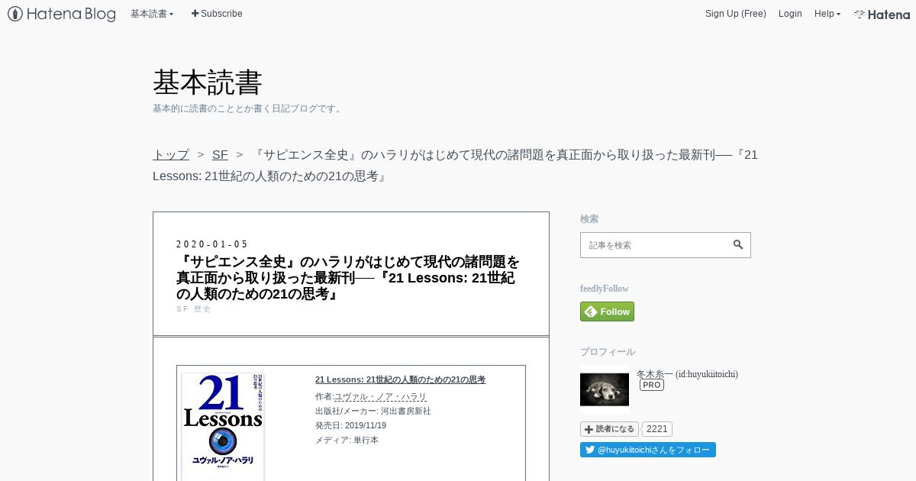916x481 pixels.
Task: Open the Hatena logo in the header
Action: [882, 14]
